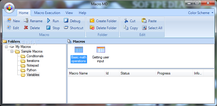This screenshot has height=106, width=217.
Task: Click the Run macro play icon
Action: pos(49,21)
